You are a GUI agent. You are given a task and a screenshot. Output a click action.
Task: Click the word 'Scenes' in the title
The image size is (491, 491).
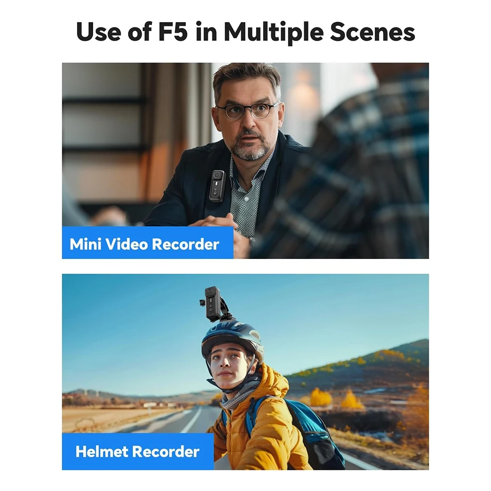(x=372, y=31)
